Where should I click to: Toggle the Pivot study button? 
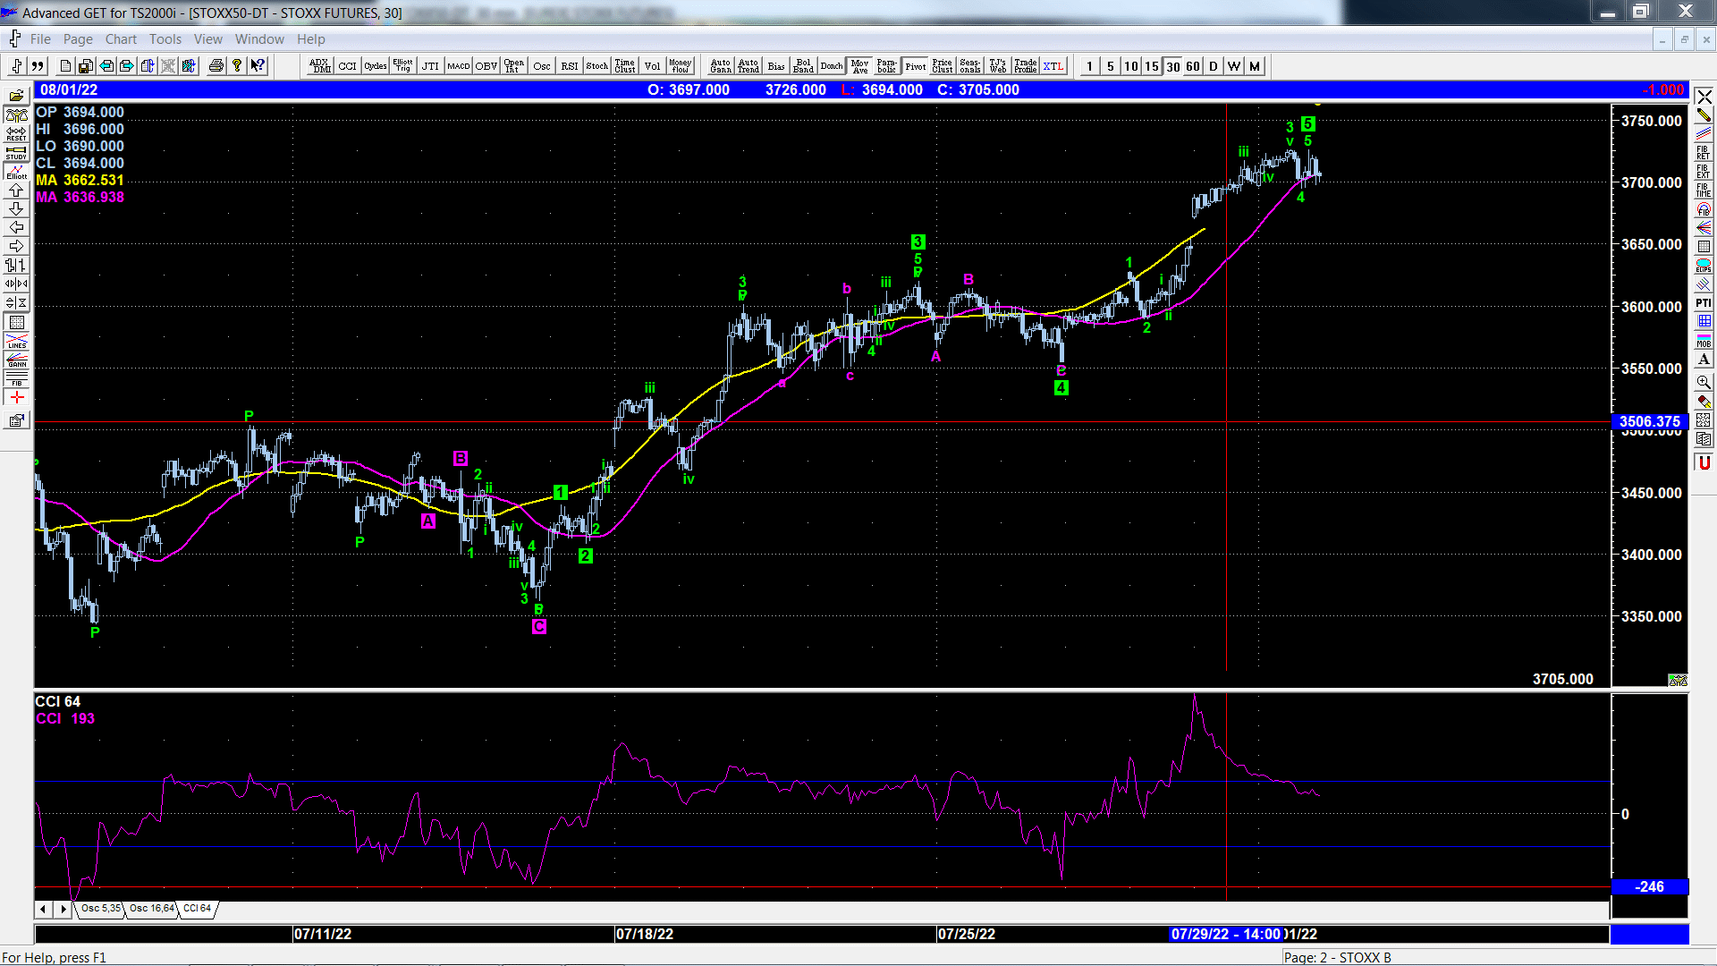pyautogui.click(x=915, y=66)
